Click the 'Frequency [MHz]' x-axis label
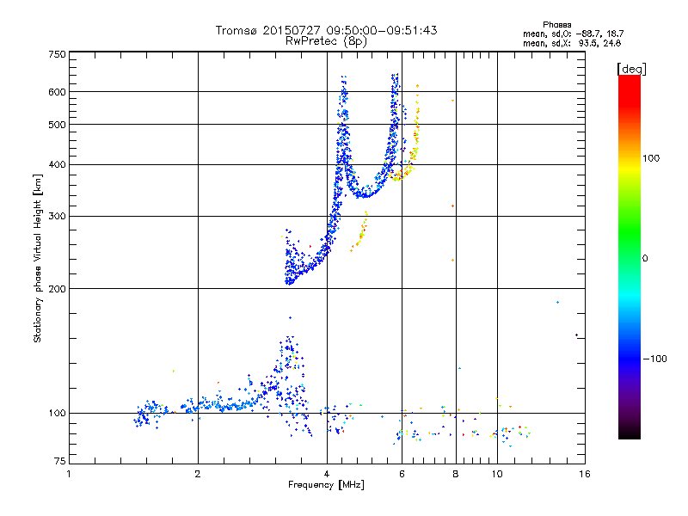Screen dimensions: 688x516 pos(326,485)
